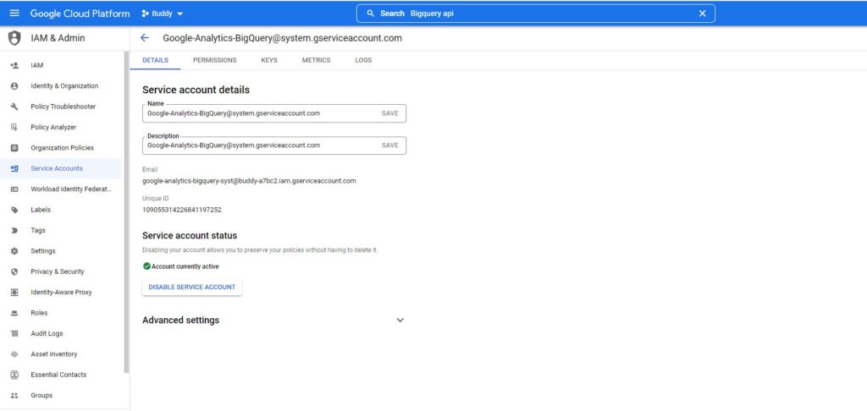Open Labels in the sidebar
This screenshot has width=867, height=411.
(x=41, y=210)
